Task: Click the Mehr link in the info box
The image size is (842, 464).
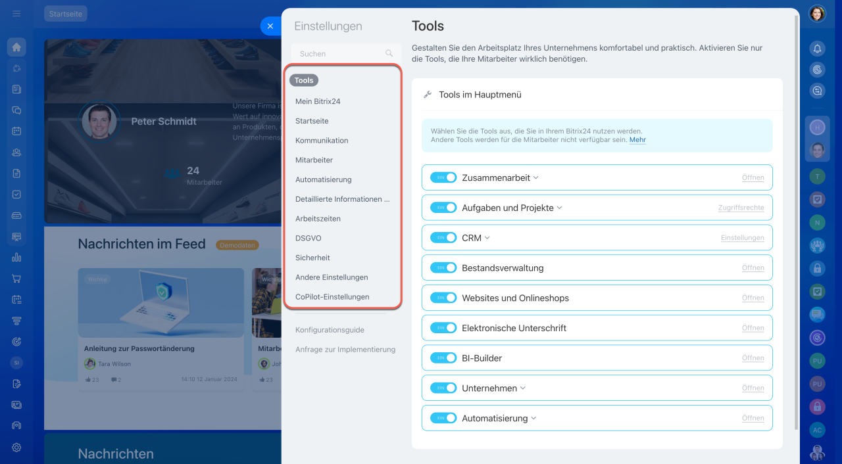Action: (x=637, y=140)
